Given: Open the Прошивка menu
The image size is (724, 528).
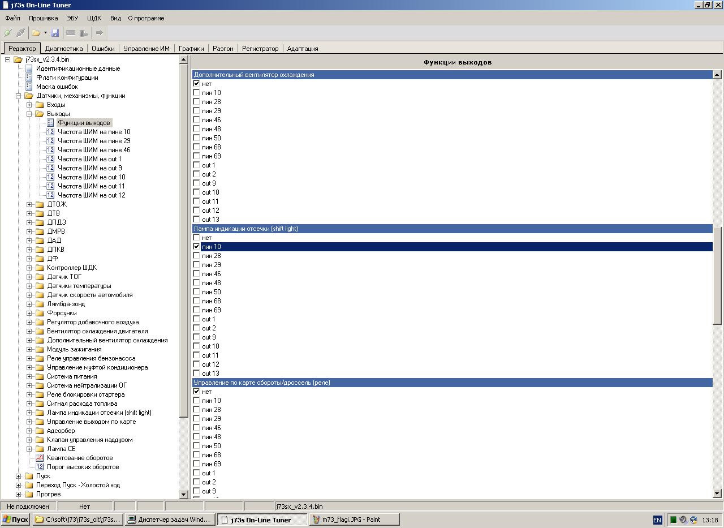Looking at the screenshot, I should click(44, 18).
